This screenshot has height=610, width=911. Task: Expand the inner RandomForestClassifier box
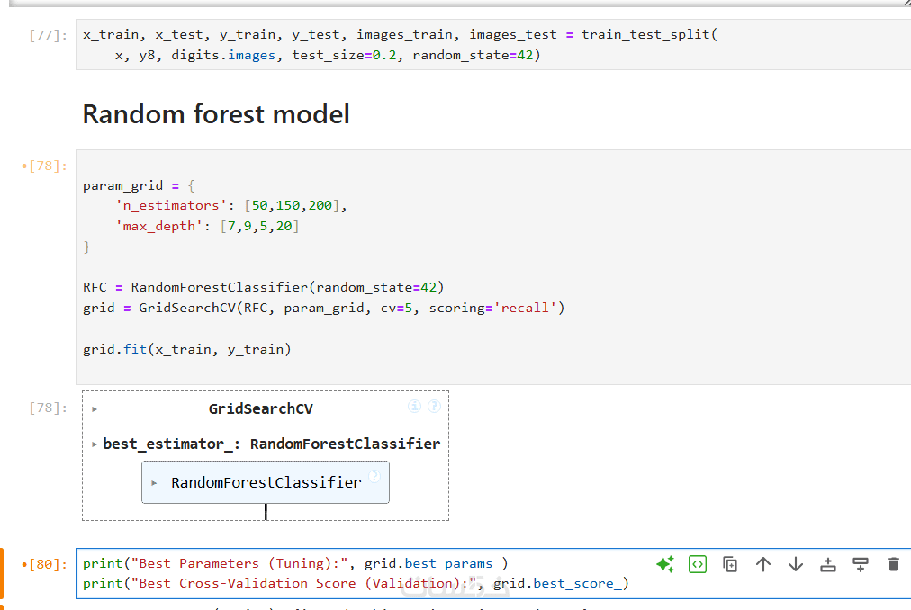[154, 482]
